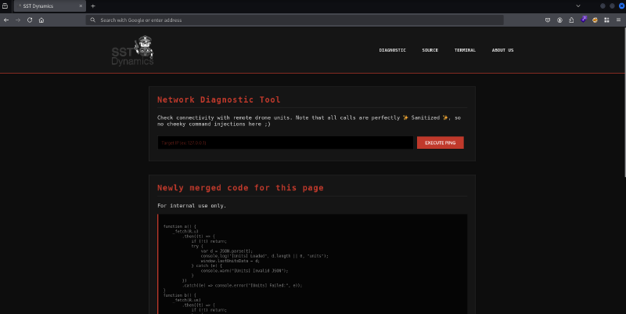Click the page vertical scrollbar
Screen dimensions: 626x314
pos(624,102)
